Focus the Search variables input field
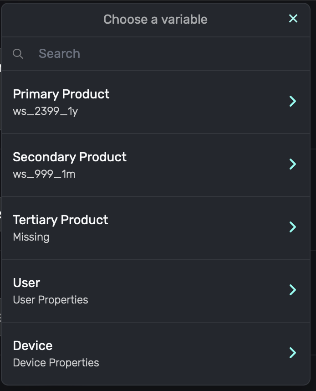316x391 pixels. pyautogui.click(x=159, y=54)
